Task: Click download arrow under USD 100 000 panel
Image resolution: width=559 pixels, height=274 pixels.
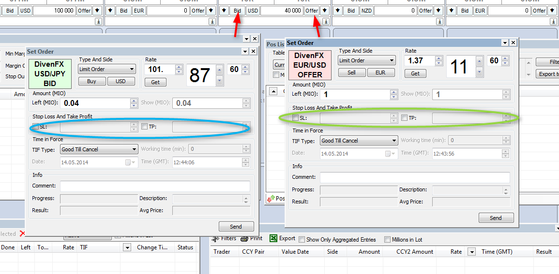Action: [x=98, y=22]
